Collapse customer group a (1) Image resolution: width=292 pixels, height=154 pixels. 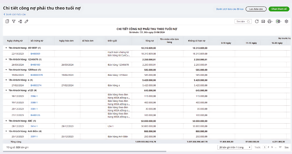click(x=6, y=80)
